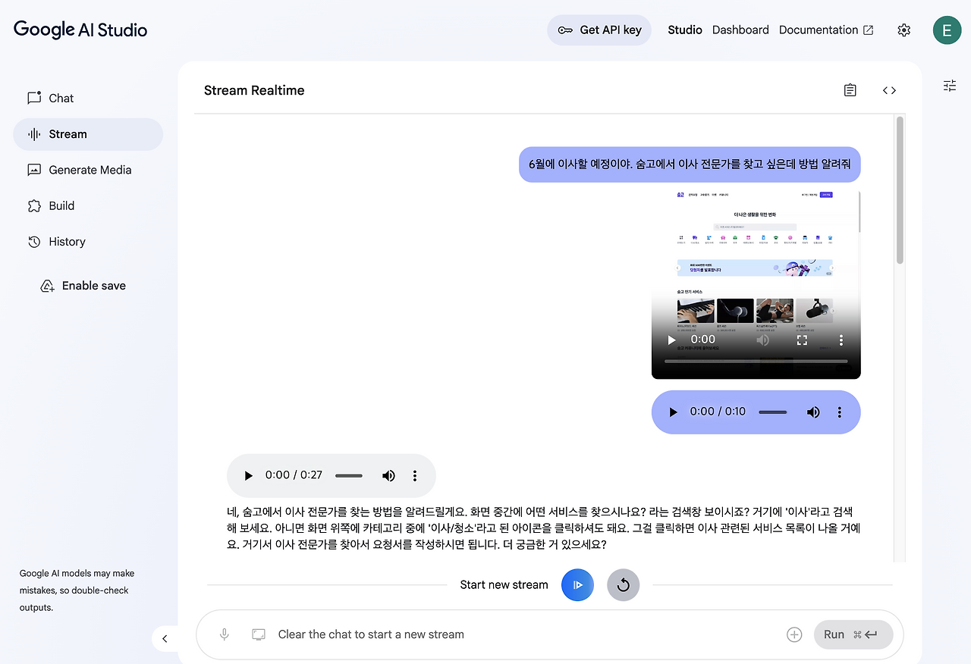Open the Build section from sidebar

[61, 205]
